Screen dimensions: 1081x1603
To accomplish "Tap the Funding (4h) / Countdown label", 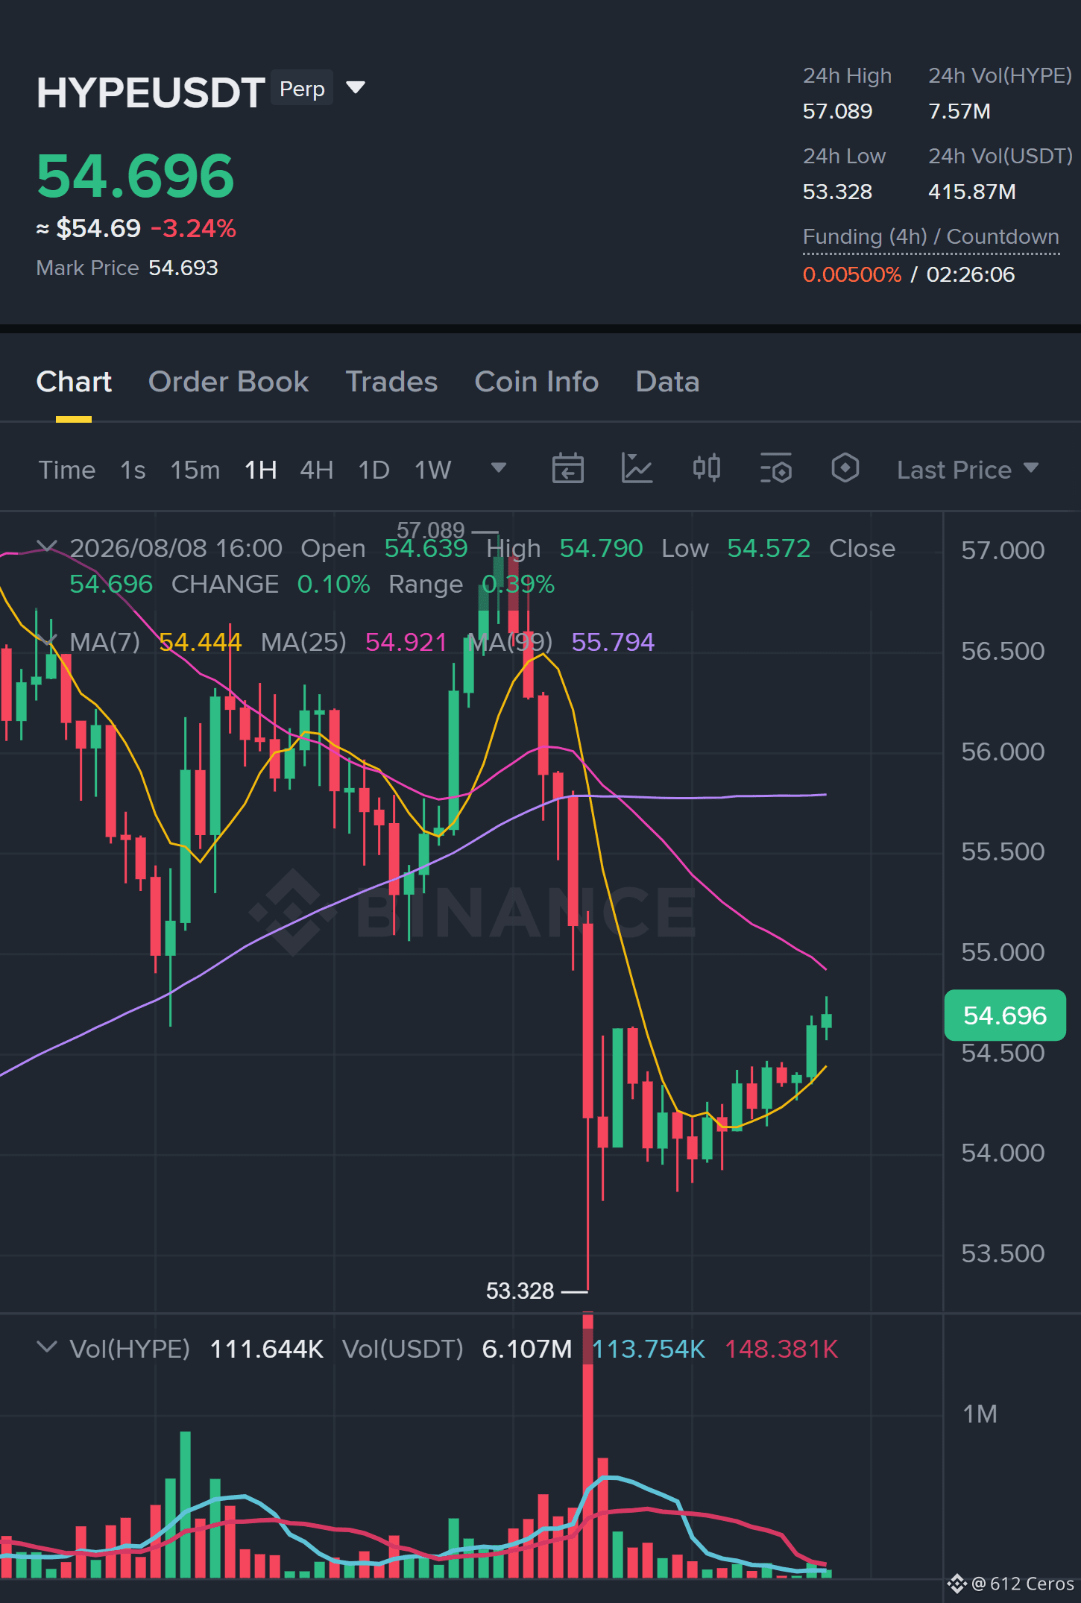I will click(931, 236).
